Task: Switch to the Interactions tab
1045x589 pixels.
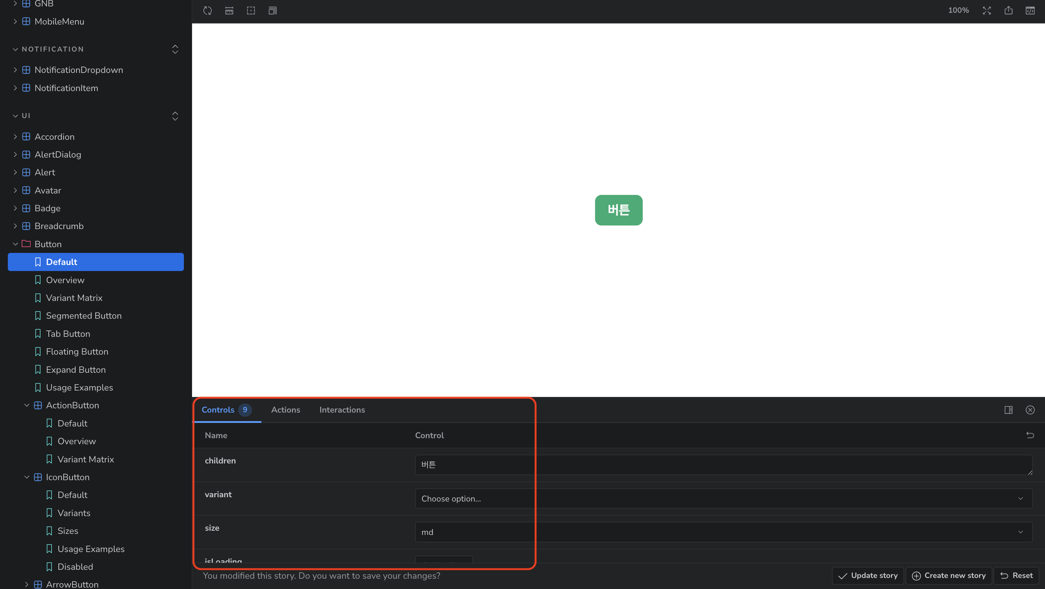Action: (342, 410)
